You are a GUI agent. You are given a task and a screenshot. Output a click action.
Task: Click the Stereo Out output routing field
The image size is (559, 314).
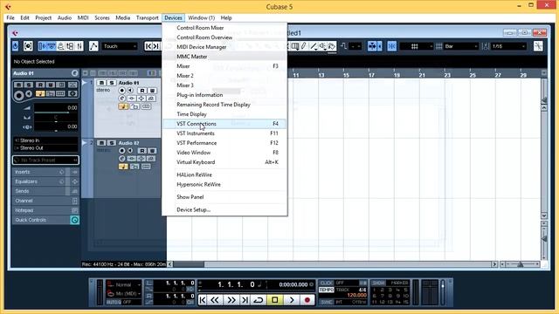click(45, 147)
